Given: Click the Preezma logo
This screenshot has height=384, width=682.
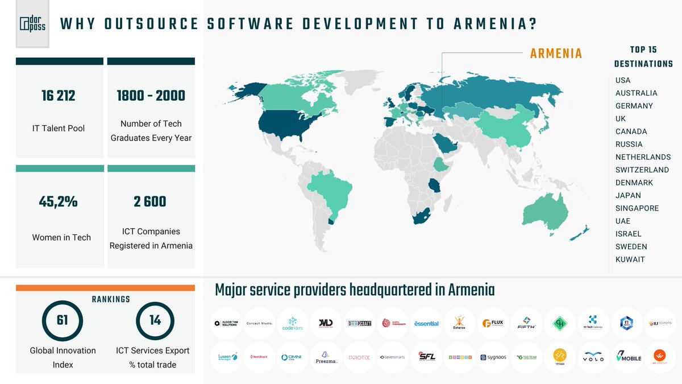Looking at the screenshot, I should 326,357.
